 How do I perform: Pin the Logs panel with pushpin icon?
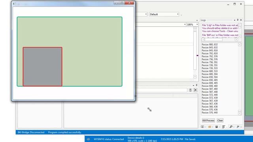(x=238, y=20)
